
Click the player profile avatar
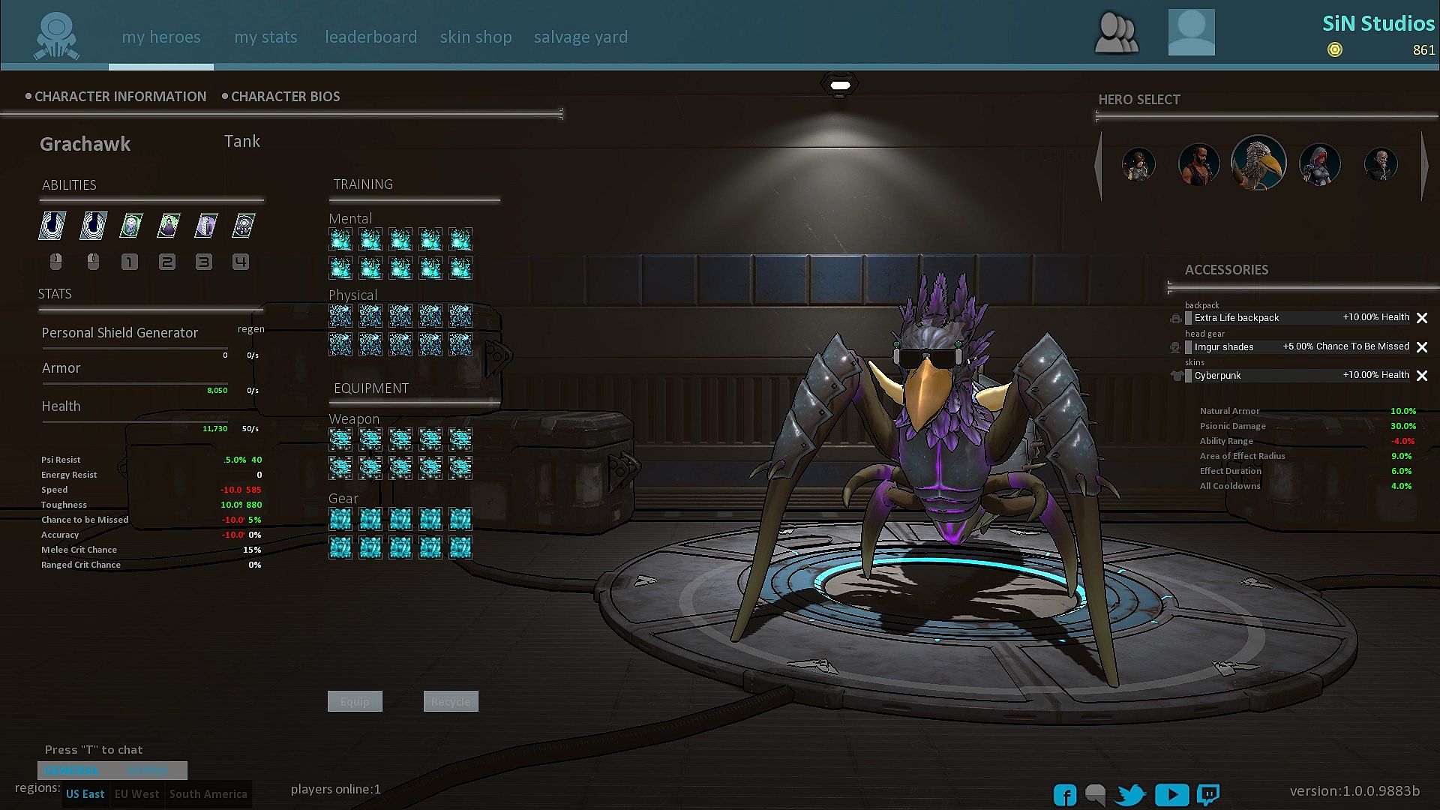[x=1191, y=32]
